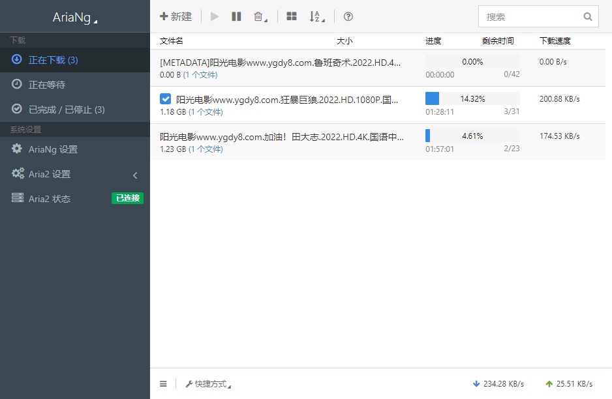
Task: Click the 2/23 connections count
Action: click(512, 148)
